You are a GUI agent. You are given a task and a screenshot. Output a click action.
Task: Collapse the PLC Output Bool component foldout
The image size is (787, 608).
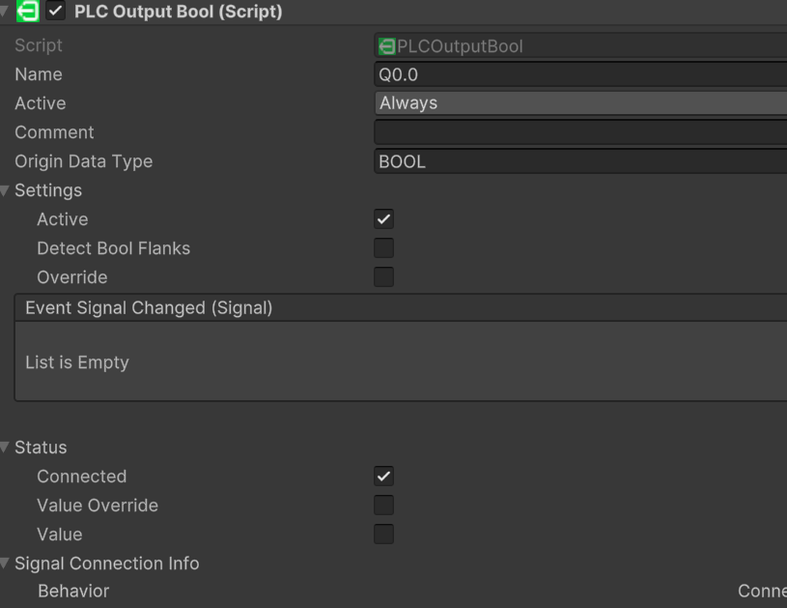point(4,11)
